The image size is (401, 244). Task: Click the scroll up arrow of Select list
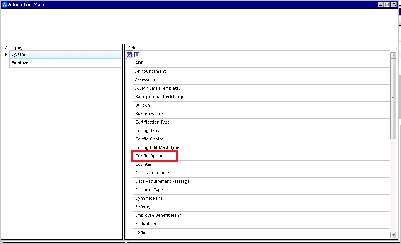(393, 55)
